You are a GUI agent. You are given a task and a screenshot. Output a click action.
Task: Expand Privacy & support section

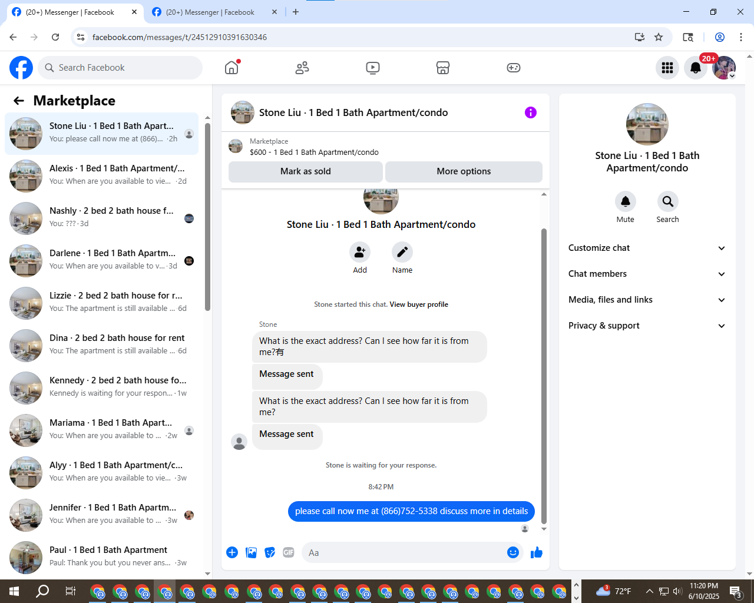[x=647, y=326]
